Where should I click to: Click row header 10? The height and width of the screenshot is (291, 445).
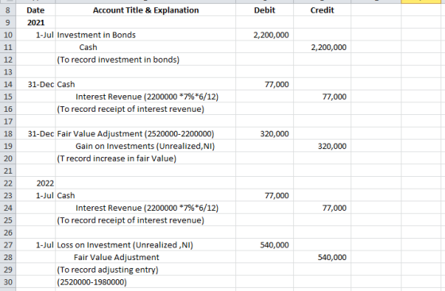point(8,35)
